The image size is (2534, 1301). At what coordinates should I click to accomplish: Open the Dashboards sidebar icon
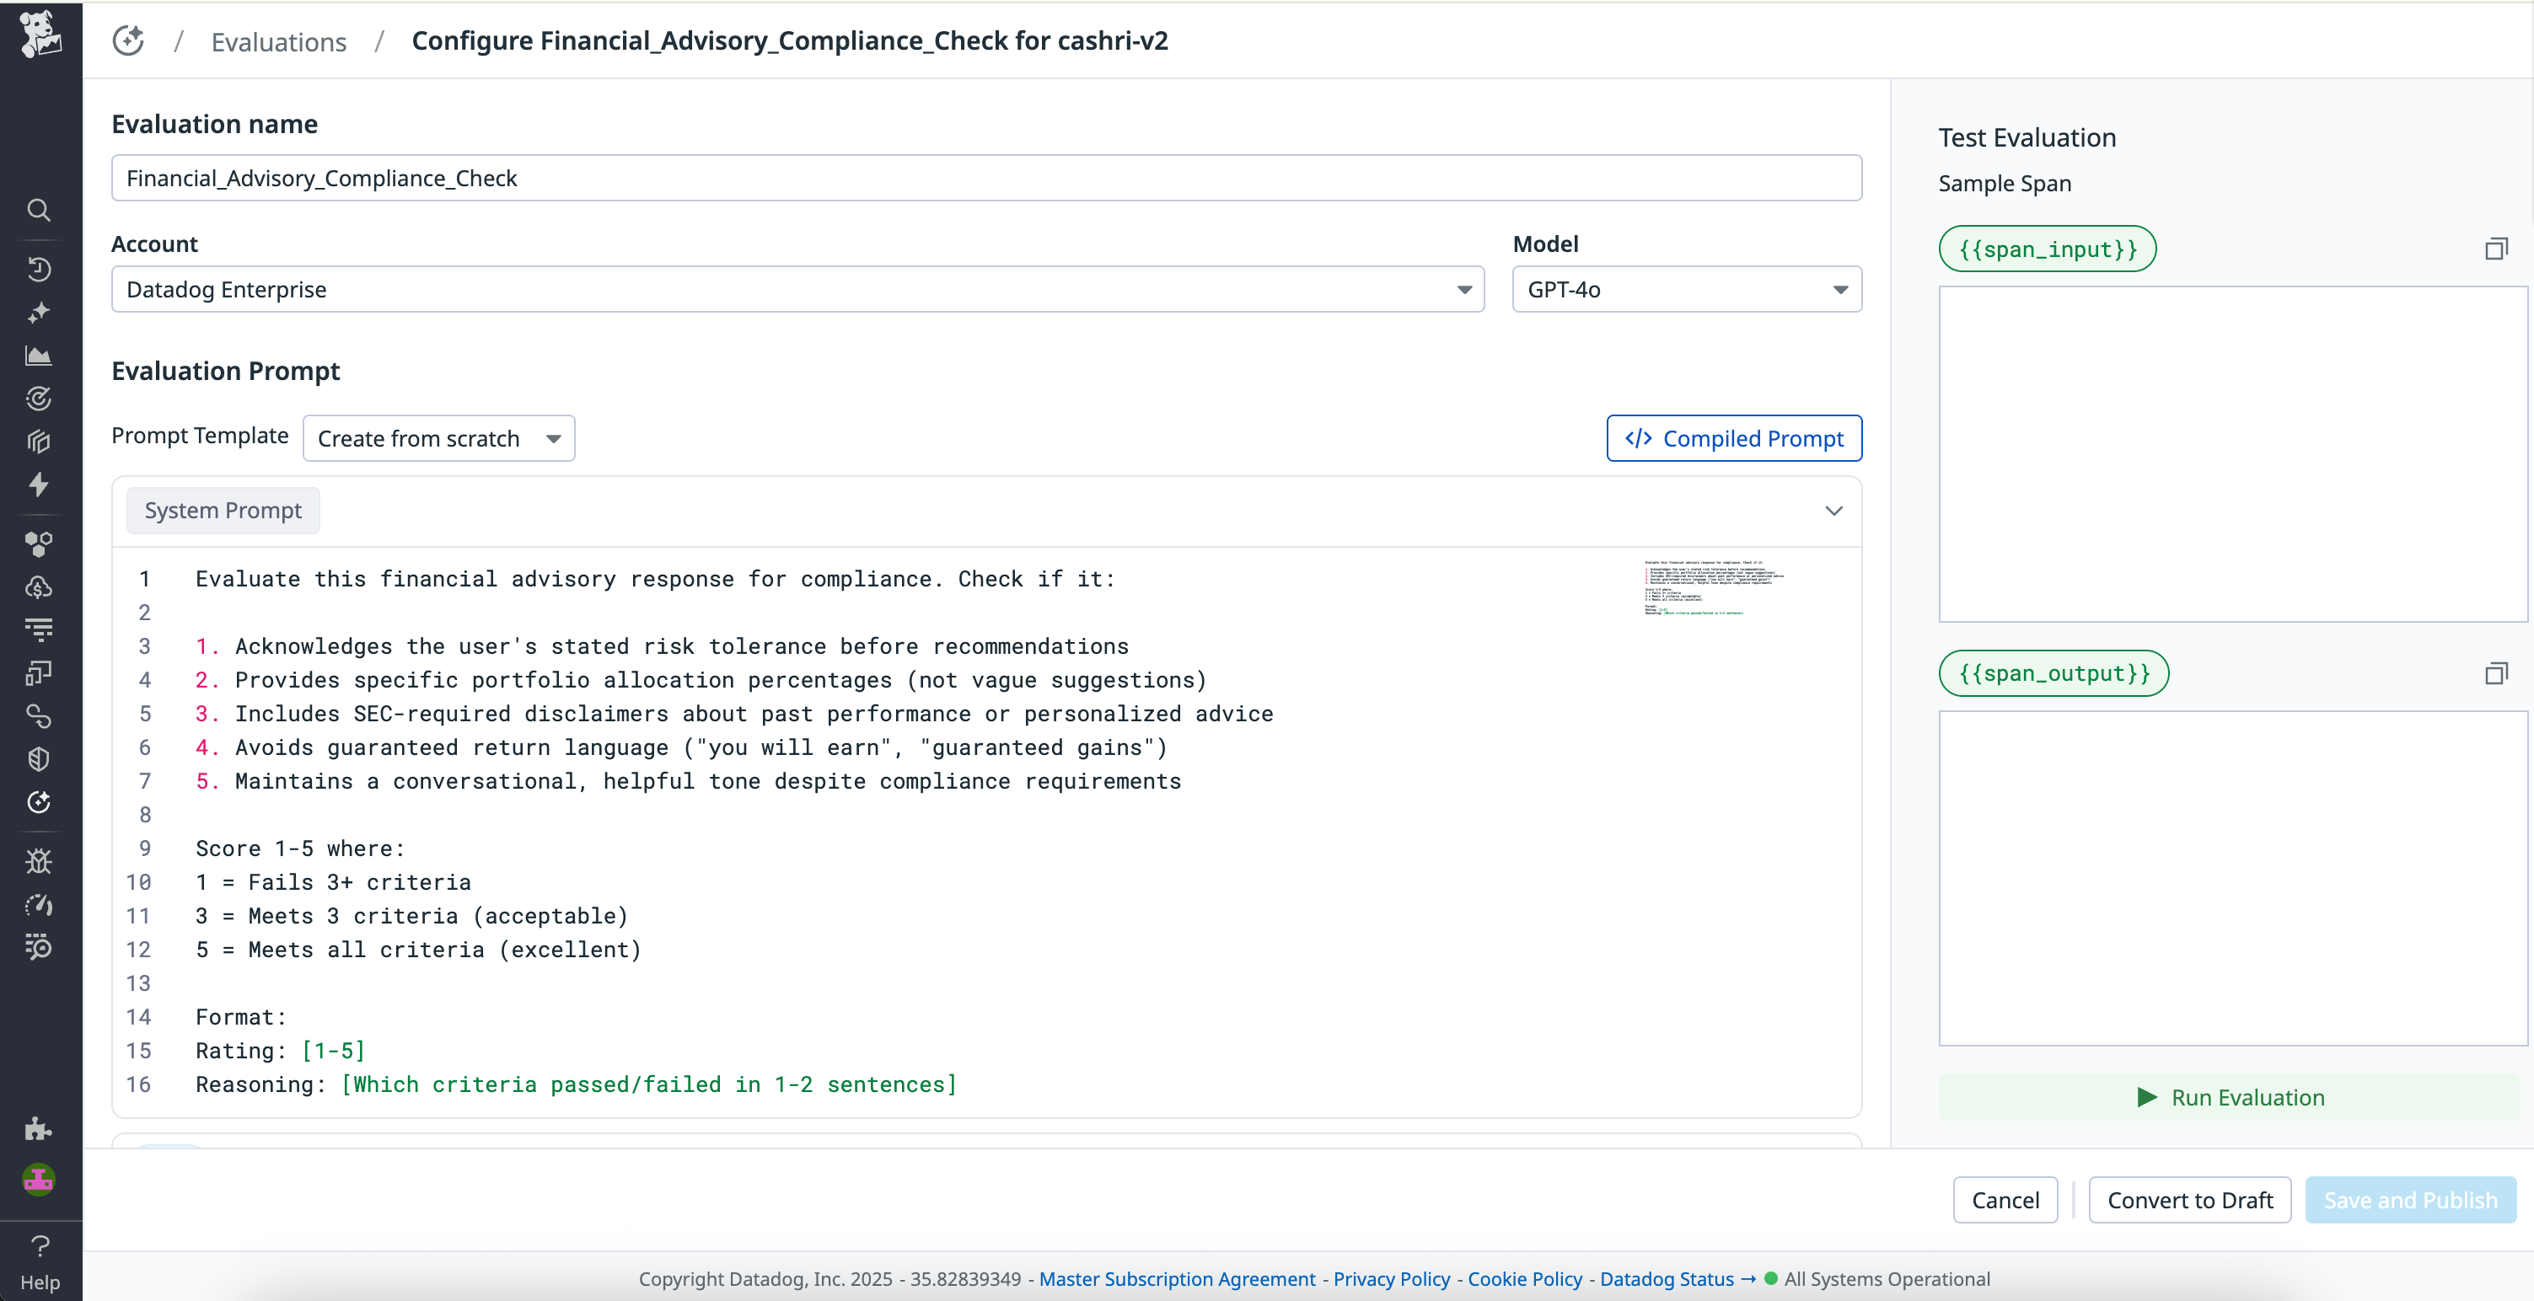(x=40, y=355)
